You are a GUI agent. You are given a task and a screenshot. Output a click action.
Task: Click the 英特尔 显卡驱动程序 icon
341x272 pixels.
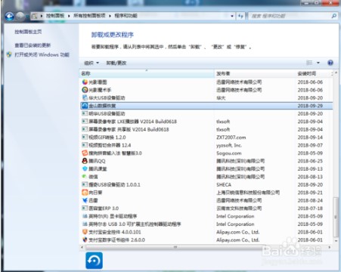pyautogui.click(x=85, y=216)
